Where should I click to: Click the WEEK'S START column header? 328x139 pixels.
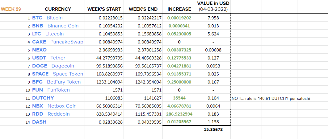click(x=104, y=9)
